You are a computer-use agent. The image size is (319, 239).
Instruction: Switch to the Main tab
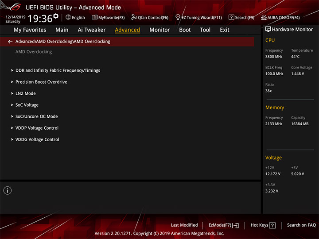[62, 30]
